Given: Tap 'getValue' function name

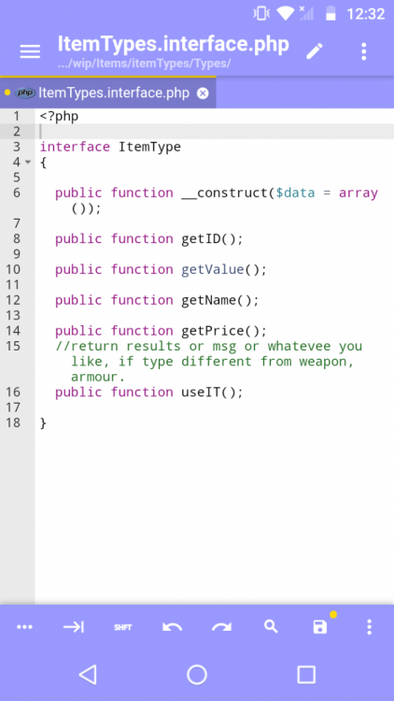Looking at the screenshot, I should click(213, 269).
